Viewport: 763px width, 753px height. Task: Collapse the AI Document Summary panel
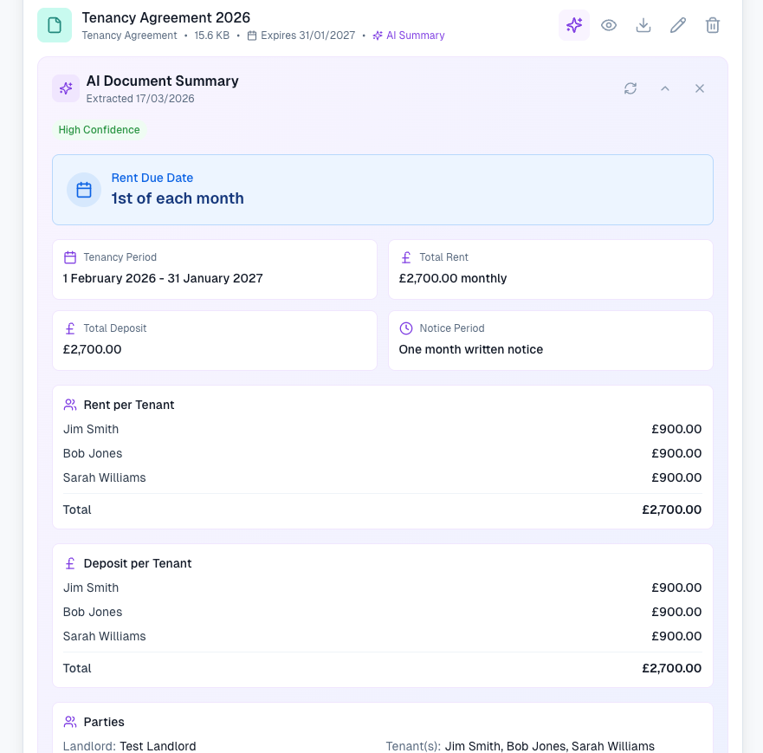pyautogui.click(x=665, y=88)
